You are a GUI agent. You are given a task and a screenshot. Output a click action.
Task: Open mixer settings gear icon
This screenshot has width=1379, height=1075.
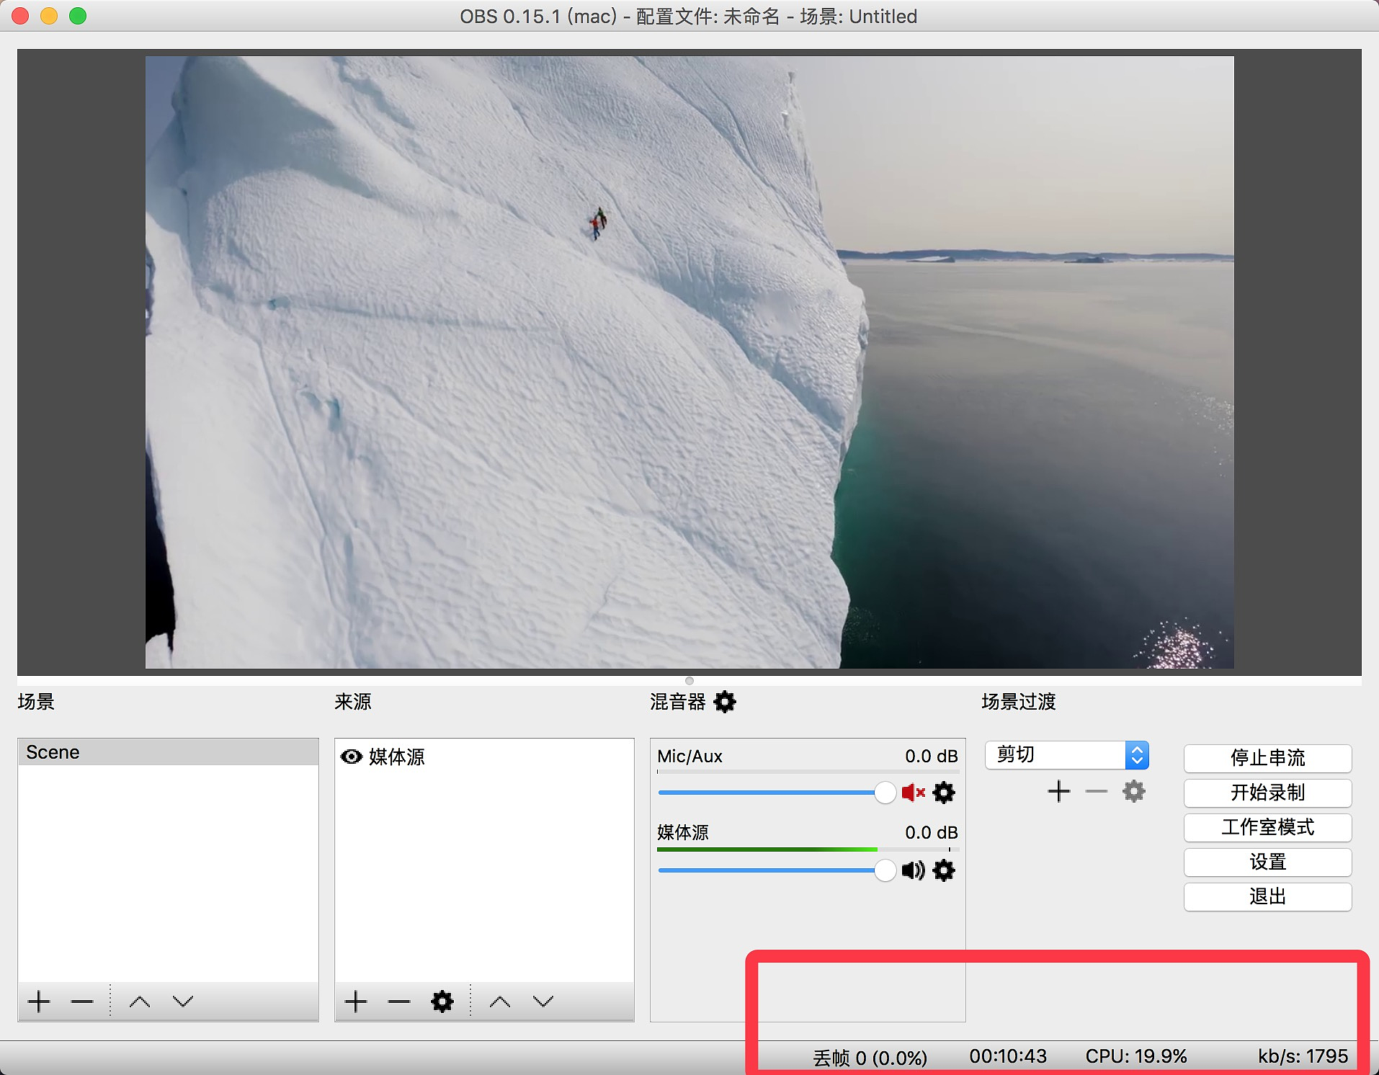click(725, 702)
